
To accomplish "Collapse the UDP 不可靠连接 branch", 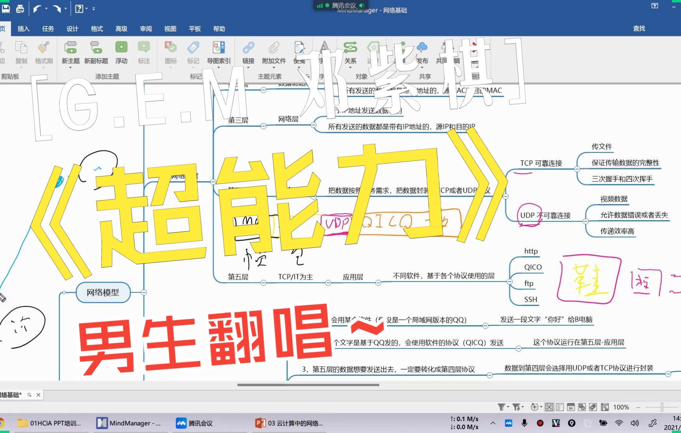I will coord(586,221).
